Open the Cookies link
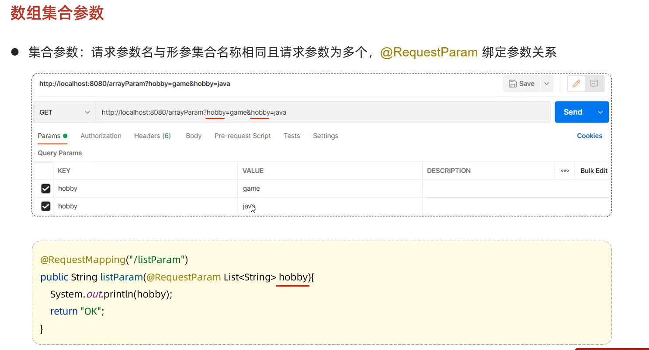Screen dimensions: 649x350 click(589, 136)
